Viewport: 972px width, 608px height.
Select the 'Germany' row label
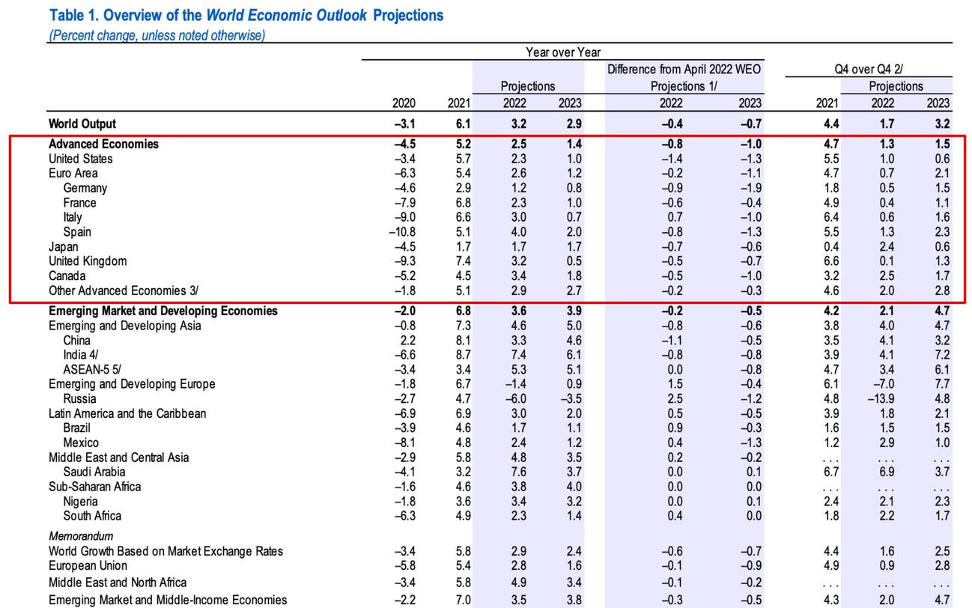[85, 188]
